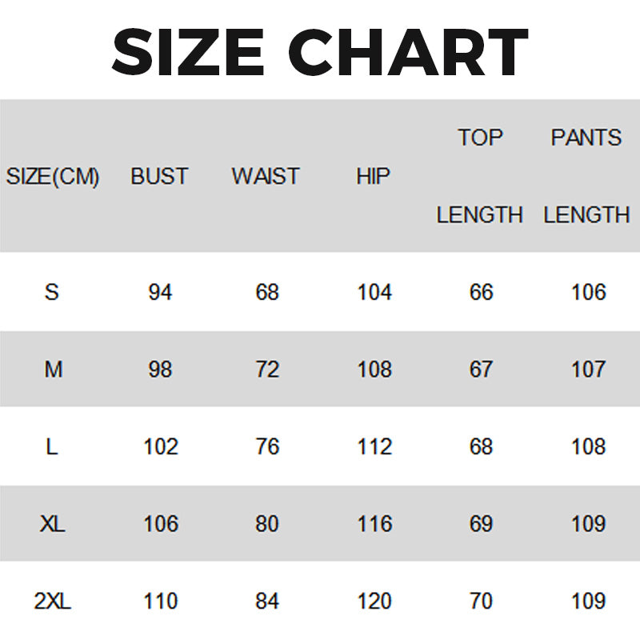Click bust value 94 for size S
The height and width of the screenshot is (640, 640).
pos(160,293)
